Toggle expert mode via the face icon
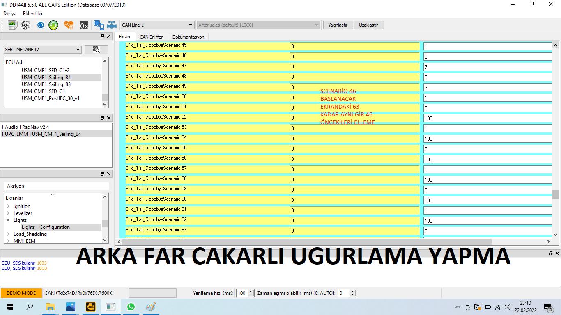Viewport: 561px width, 315px height. pos(25,25)
